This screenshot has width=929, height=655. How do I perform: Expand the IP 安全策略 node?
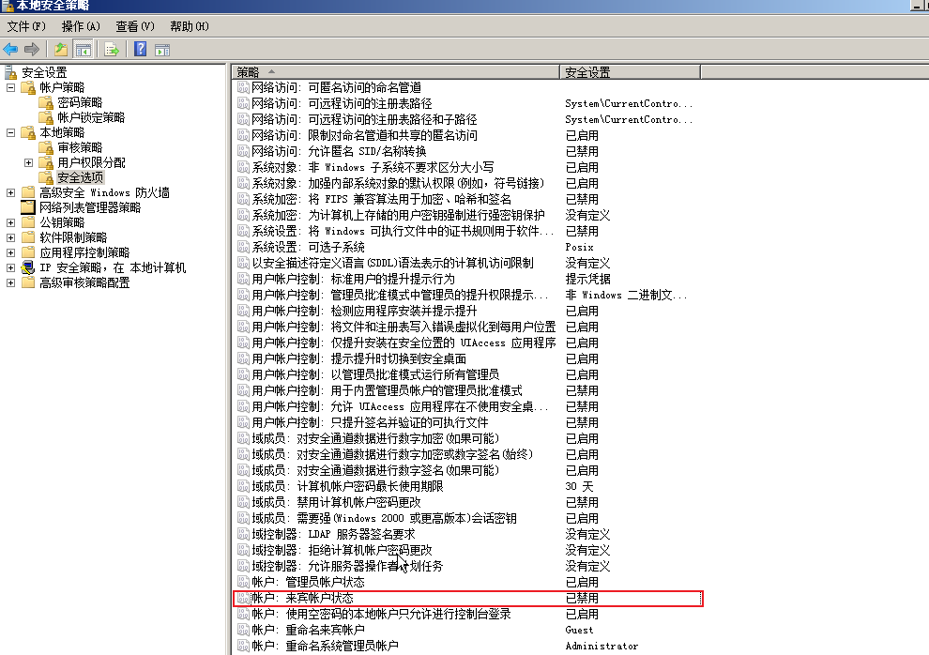(10, 268)
